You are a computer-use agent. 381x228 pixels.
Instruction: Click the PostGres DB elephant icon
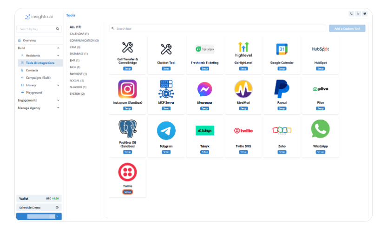(127, 129)
